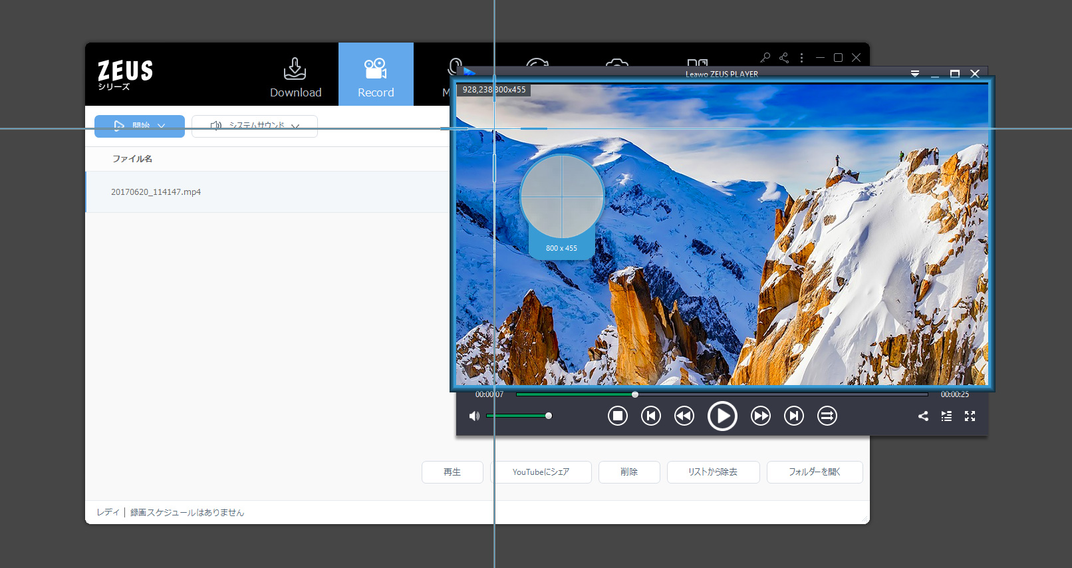
Task: Click the フォルダーを開く button
Action: click(x=814, y=472)
